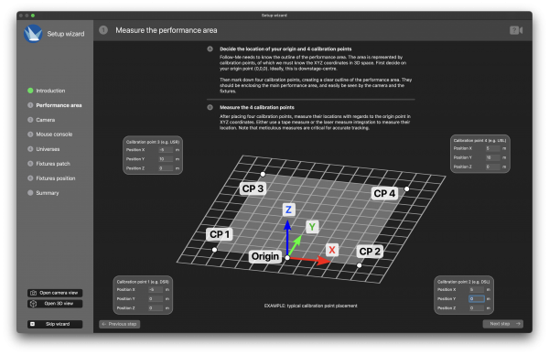Click the Y axis label
Screen dimensions: 549x355
(312, 227)
